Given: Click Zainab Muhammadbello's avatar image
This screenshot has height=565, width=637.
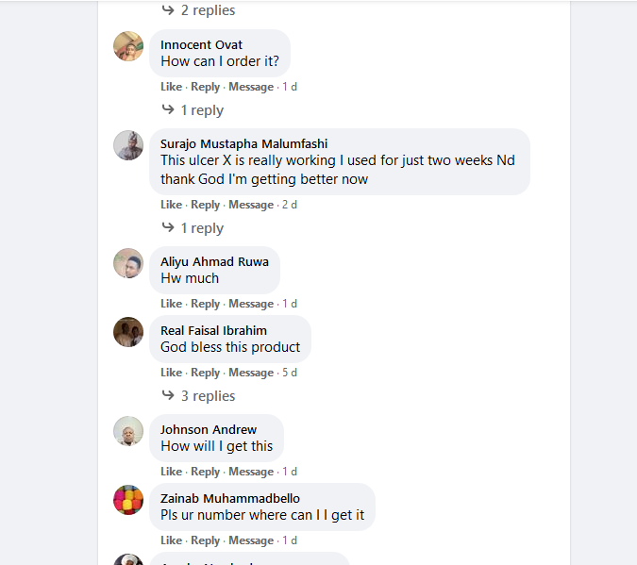Looking at the screenshot, I should (x=128, y=500).
